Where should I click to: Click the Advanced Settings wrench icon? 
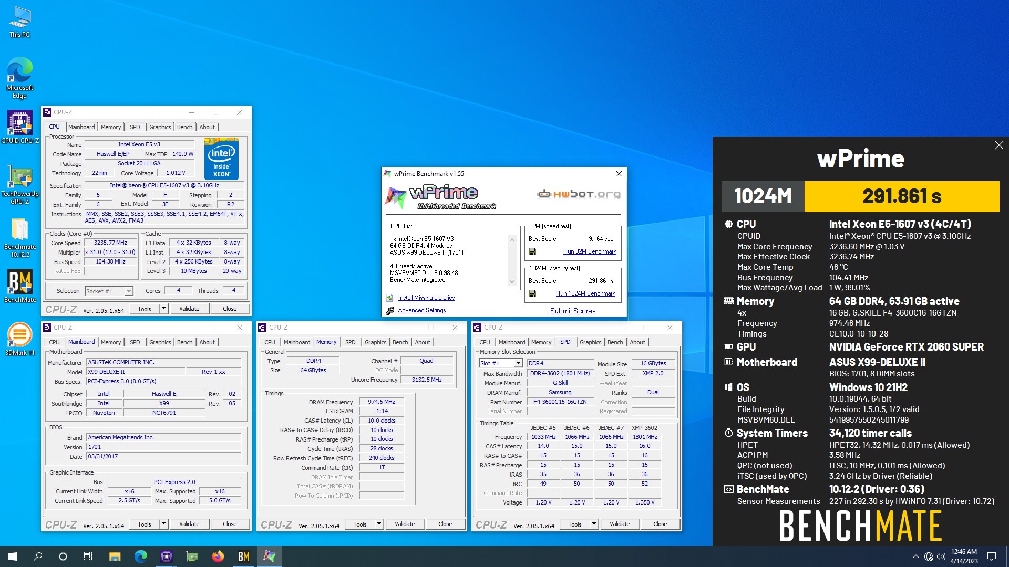click(390, 310)
